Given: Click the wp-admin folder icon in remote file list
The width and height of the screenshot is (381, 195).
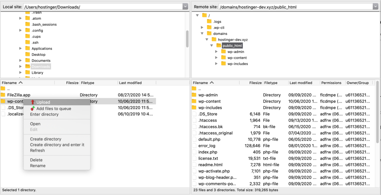Looking at the screenshot, I should (x=194, y=95).
